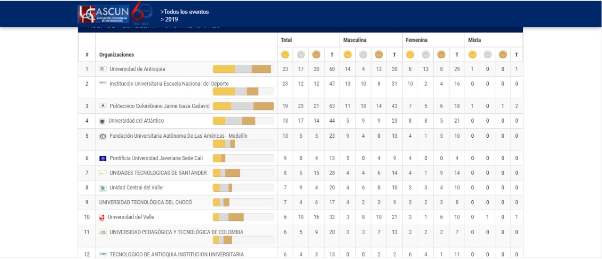The width and height of the screenshot is (602, 259).
Task: Click Escuela Nacional del Deporte logo icon
Action: [103, 83]
